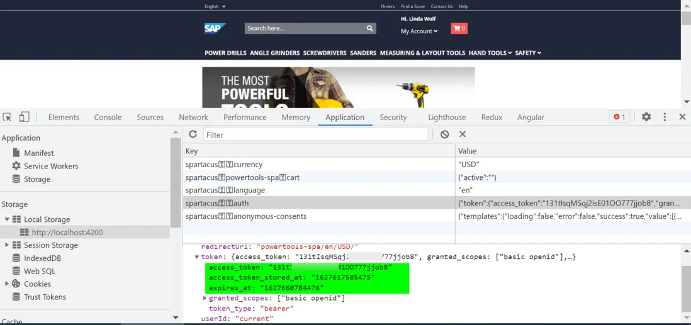The image size is (691, 325).
Task: Go to POWER DRILLS category
Action: pos(226,53)
